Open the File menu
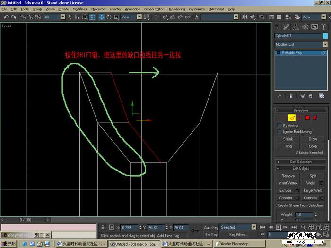 click(x=4, y=9)
